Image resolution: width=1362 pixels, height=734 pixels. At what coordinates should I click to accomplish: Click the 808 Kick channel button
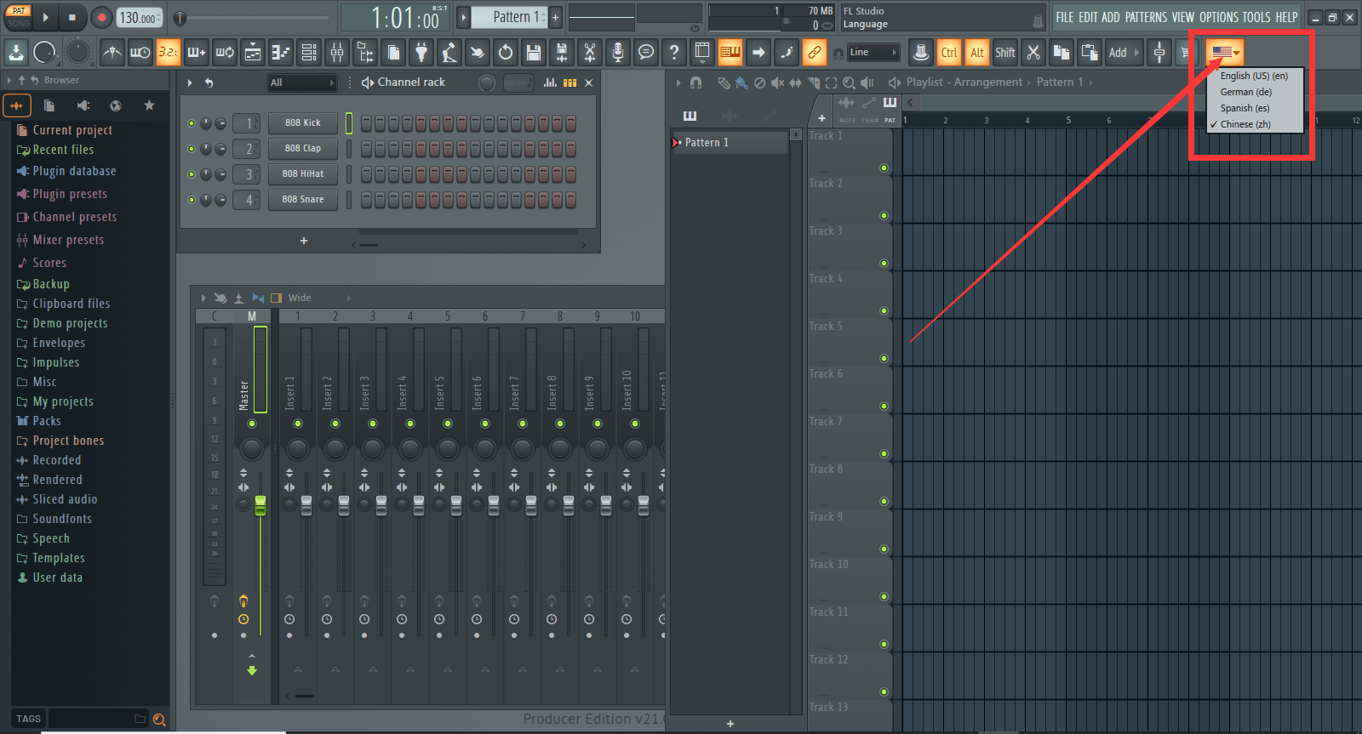(303, 123)
